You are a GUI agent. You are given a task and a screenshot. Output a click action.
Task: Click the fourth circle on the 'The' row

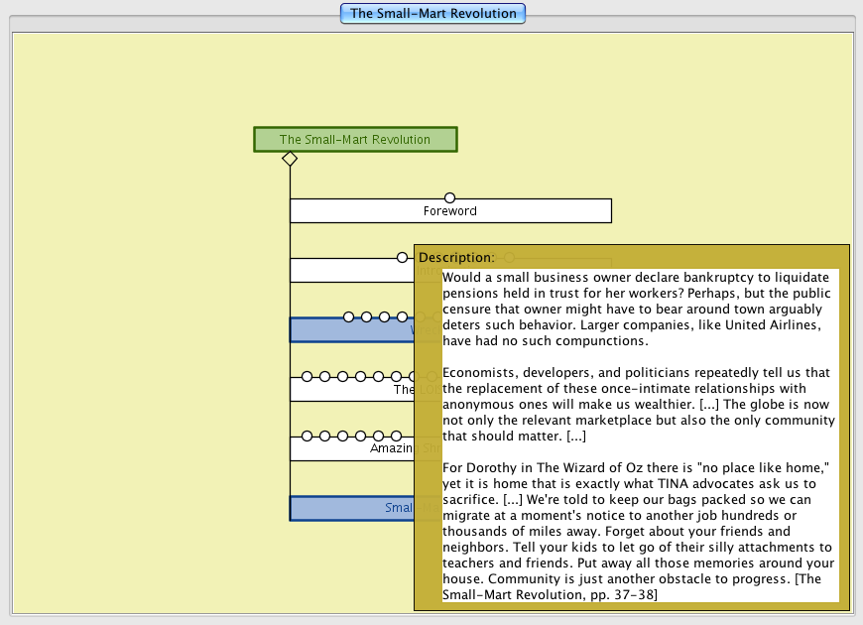(x=360, y=377)
